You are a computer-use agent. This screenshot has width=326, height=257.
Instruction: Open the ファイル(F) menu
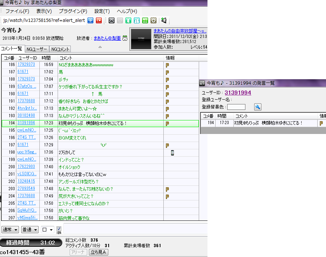click(17, 11)
